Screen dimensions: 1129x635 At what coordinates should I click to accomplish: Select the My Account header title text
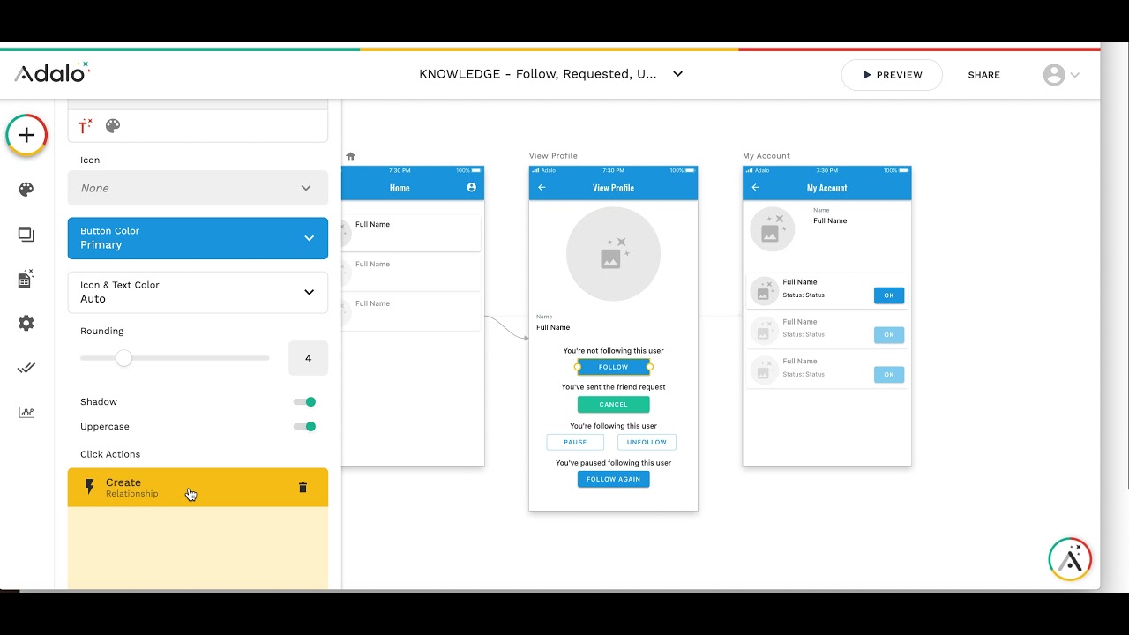[826, 188]
